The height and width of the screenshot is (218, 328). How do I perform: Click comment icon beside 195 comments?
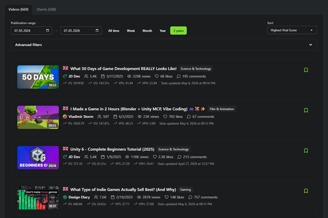(179, 76)
